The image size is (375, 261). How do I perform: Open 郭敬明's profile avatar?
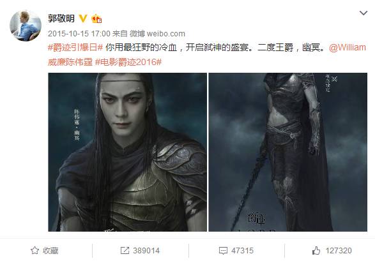click(x=26, y=26)
